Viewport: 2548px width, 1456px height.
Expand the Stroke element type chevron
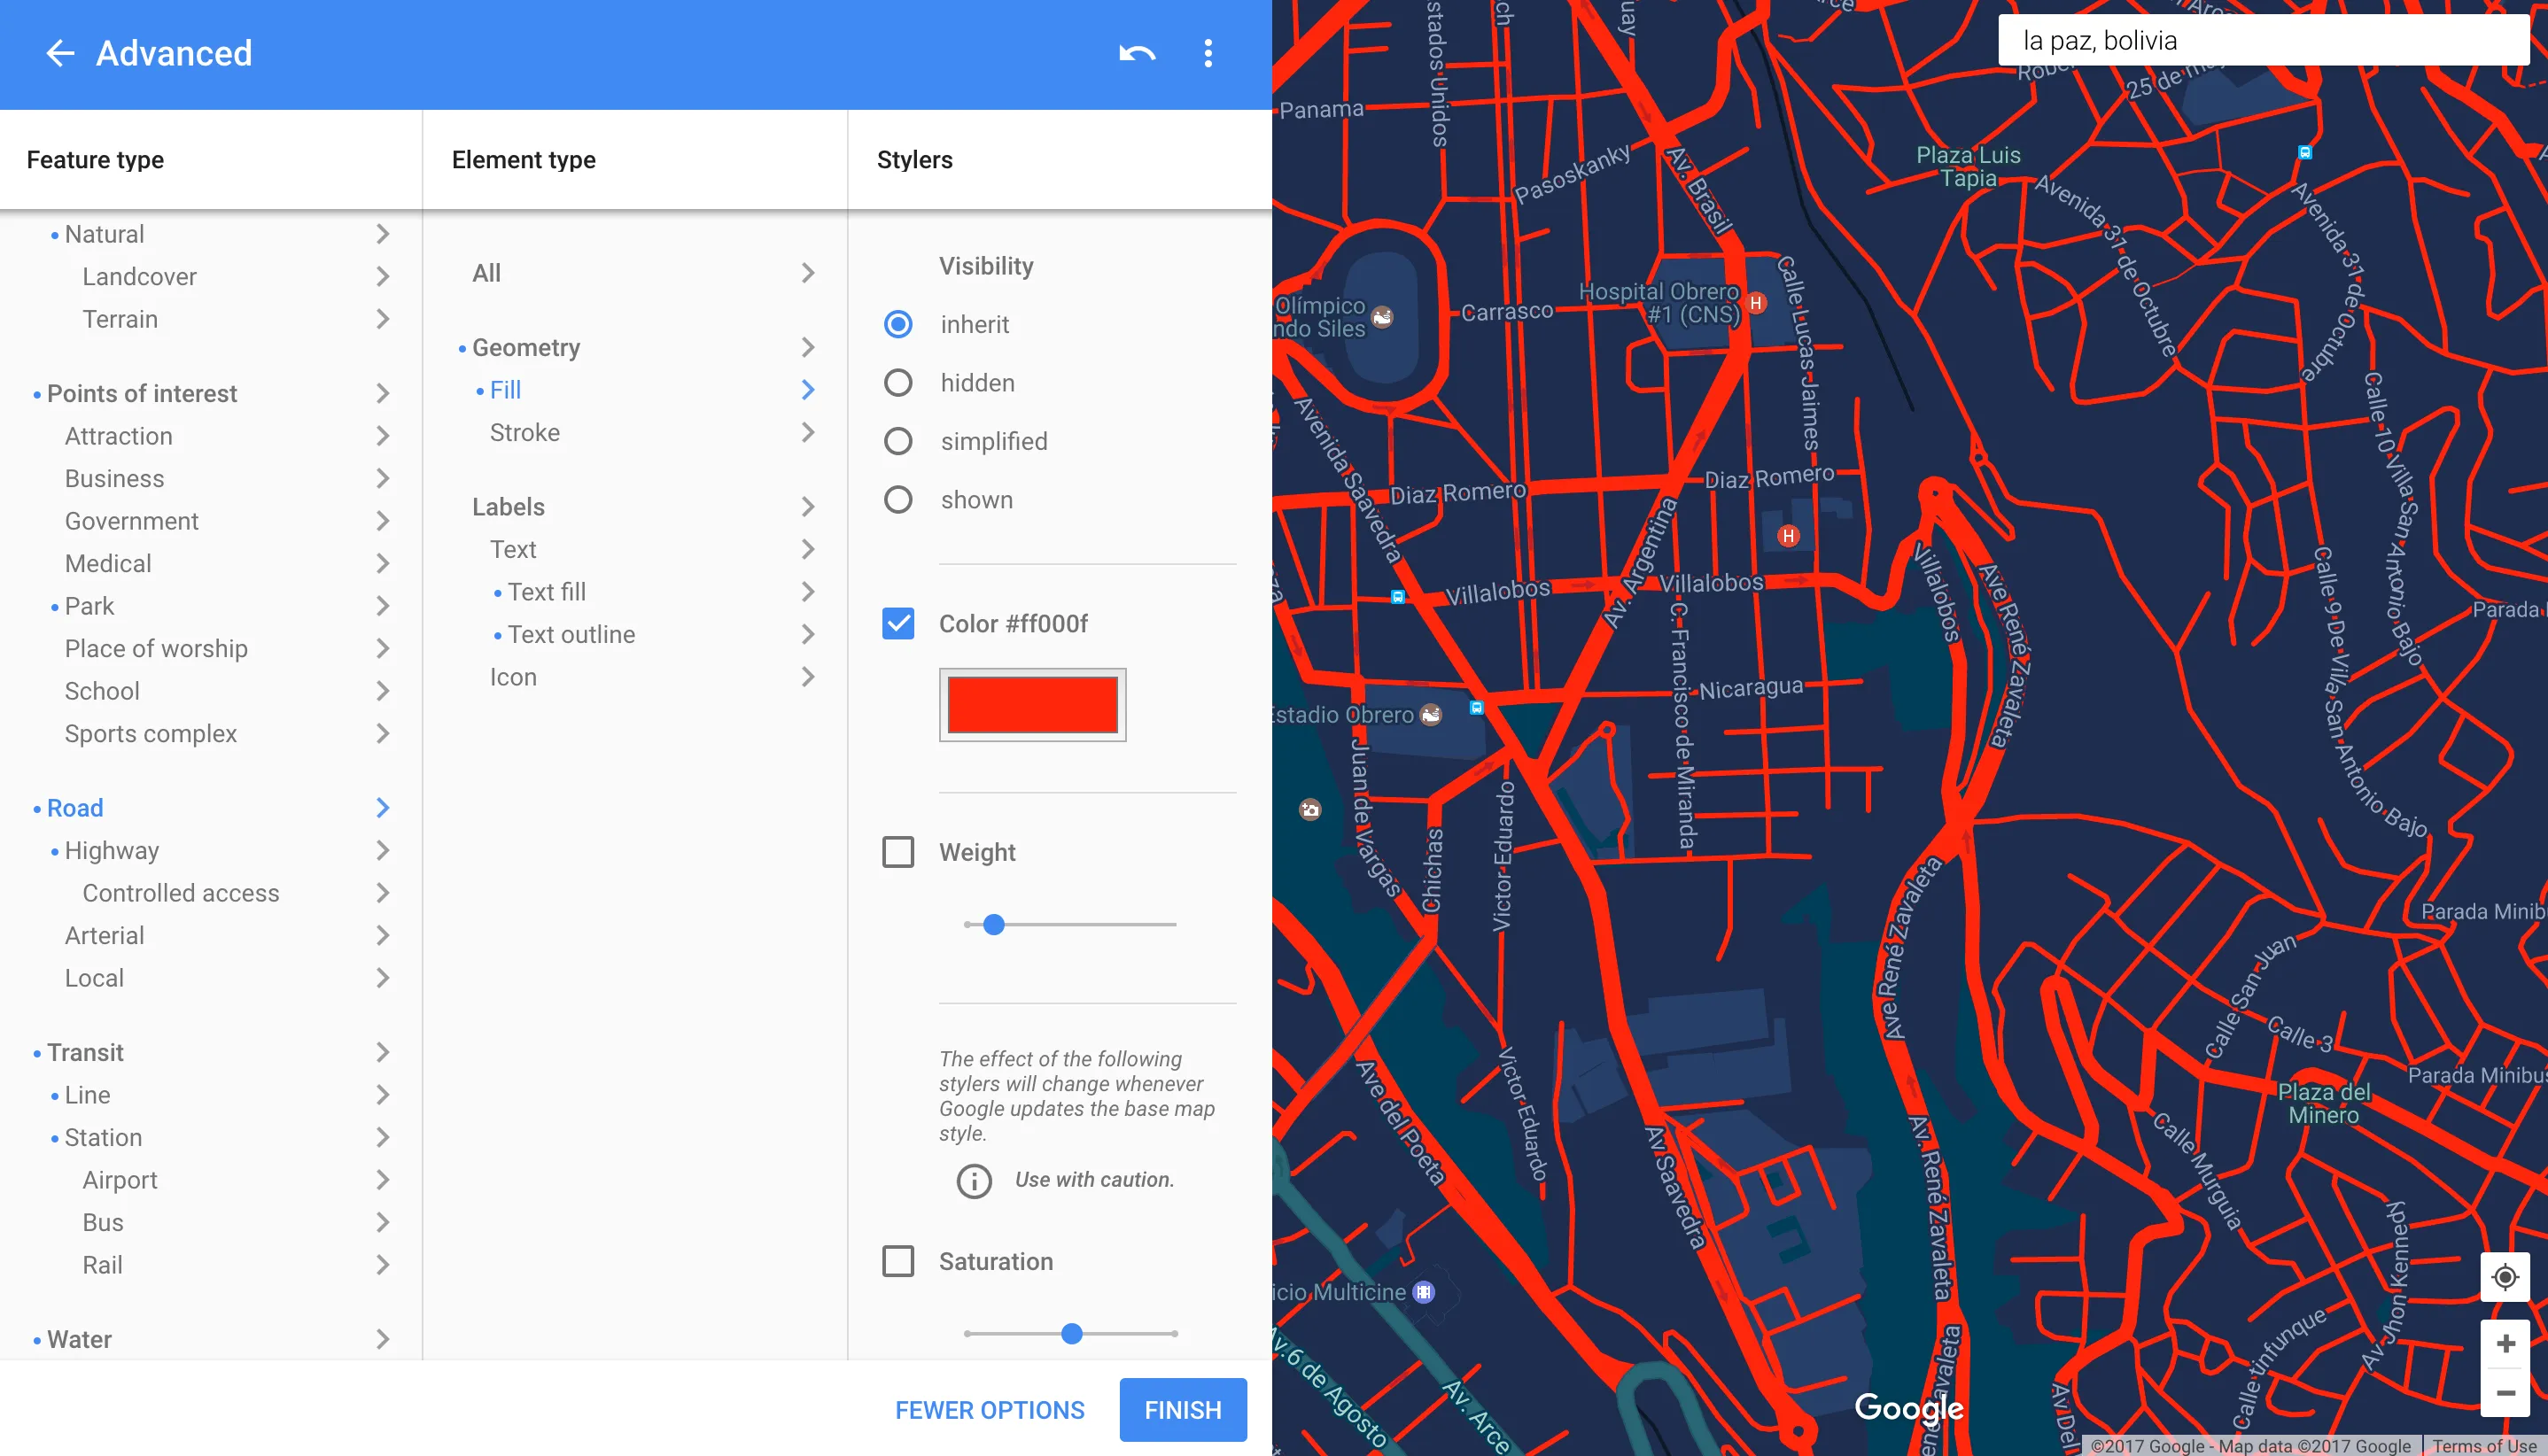(x=807, y=433)
